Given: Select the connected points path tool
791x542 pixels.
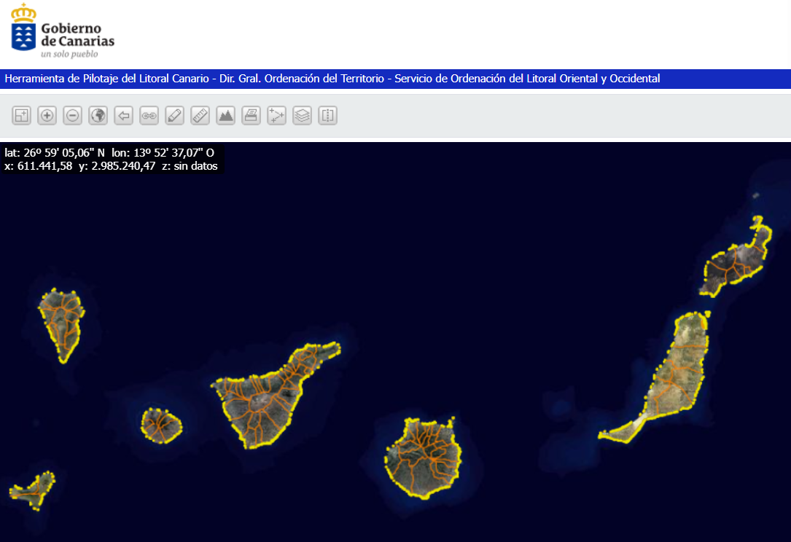Looking at the screenshot, I should (x=276, y=115).
